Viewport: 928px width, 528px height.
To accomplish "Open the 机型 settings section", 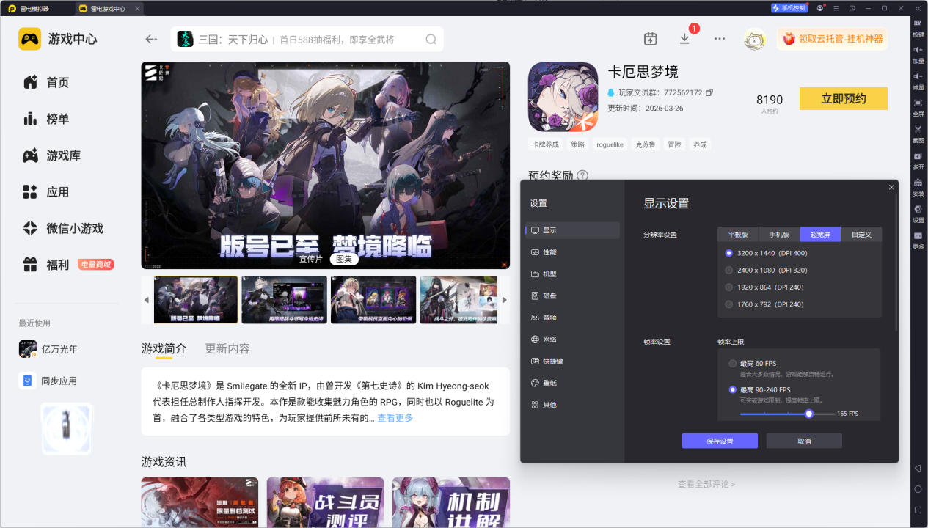I will tap(573, 274).
